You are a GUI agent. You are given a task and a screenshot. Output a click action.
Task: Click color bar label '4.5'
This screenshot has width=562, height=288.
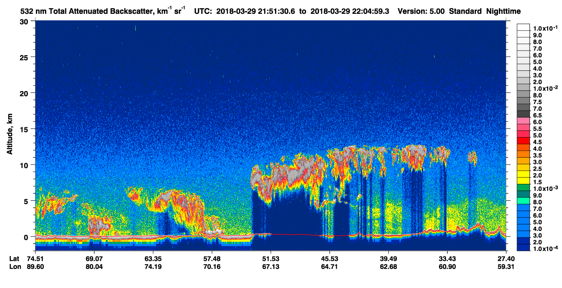(537, 142)
